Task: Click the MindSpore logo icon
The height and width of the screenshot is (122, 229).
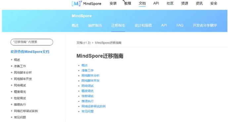Action: click(x=77, y=4)
